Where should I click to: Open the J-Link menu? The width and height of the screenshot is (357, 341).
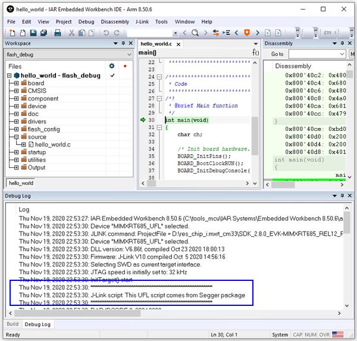[142, 21]
